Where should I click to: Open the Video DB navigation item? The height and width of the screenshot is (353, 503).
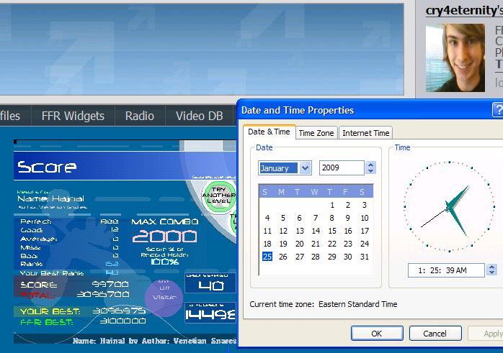[200, 116]
